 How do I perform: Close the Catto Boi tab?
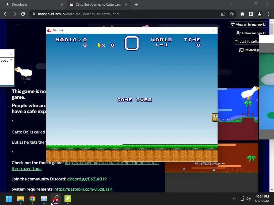point(126,5)
